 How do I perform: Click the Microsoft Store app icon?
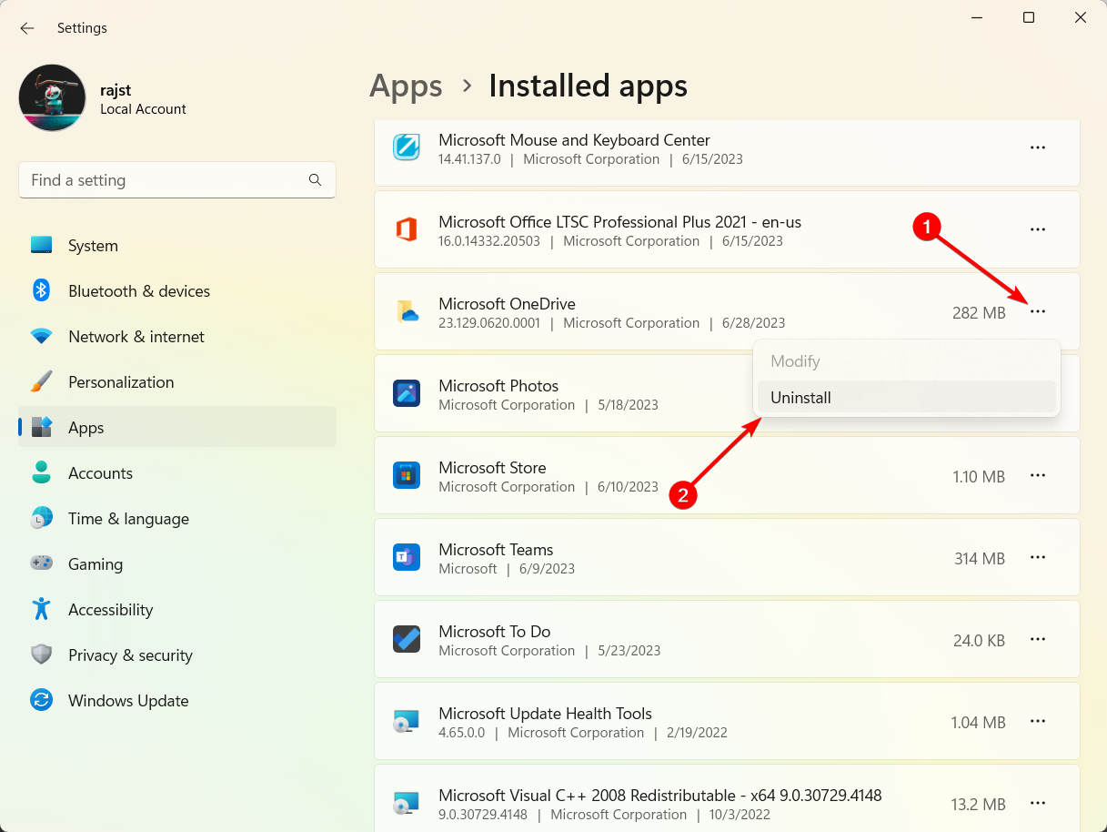click(407, 476)
